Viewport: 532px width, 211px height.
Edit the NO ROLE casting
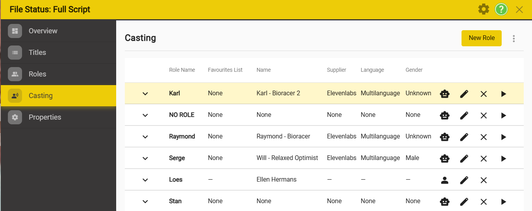pyautogui.click(x=464, y=115)
